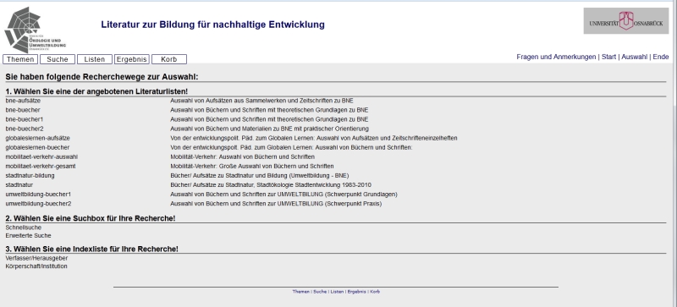Image resolution: width=677 pixels, height=307 pixels.
Task: Click the page title 'Literatur zur Bildung für nachhaltige Entwicklung'
Action: [x=213, y=25]
